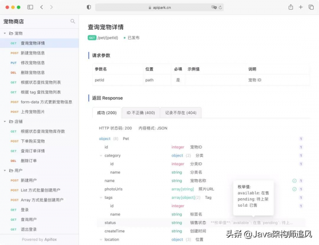Collapse the category object field

101,155
